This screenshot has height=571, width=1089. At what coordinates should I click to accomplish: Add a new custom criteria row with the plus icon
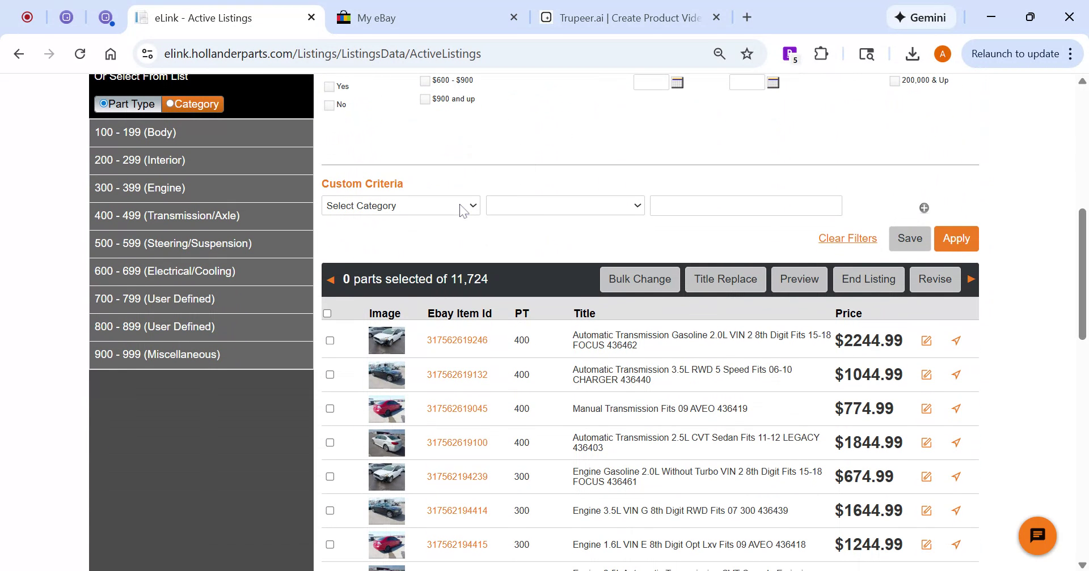924,207
